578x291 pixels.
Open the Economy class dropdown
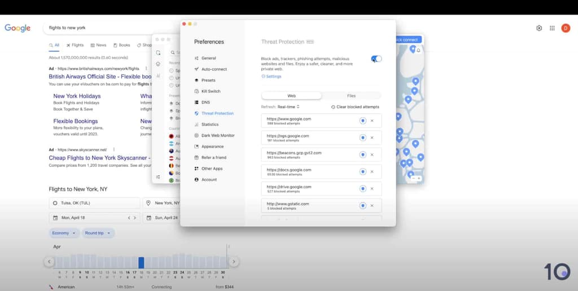coord(64,233)
